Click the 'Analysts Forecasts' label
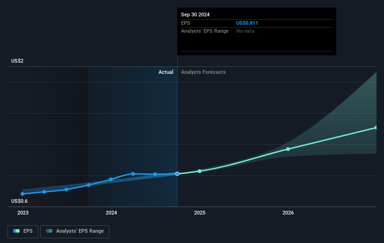Viewport: 384px width, 243px height. (x=203, y=72)
